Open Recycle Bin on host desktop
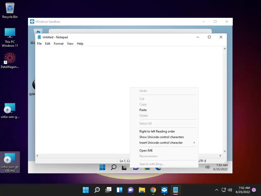 (x=10, y=10)
